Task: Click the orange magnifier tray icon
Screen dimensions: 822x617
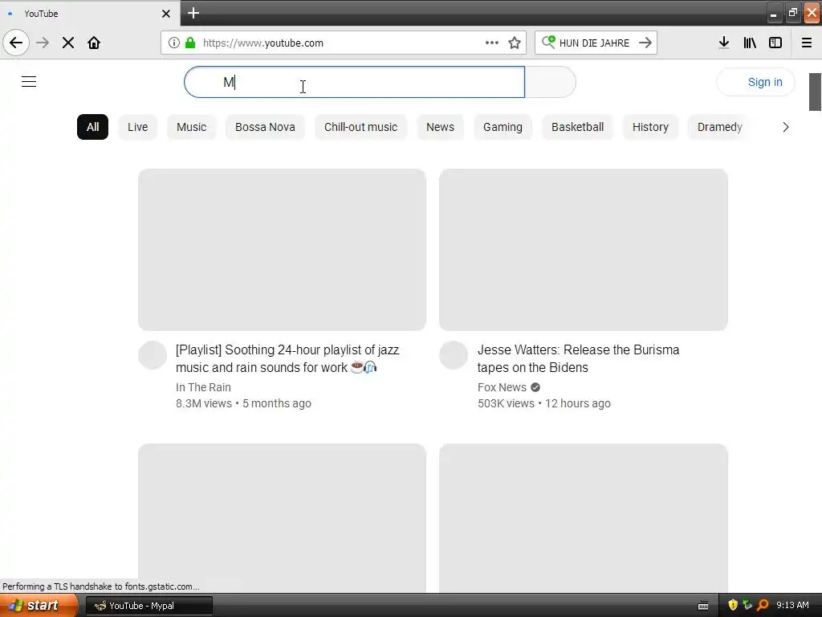Action: tap(763, 605)
